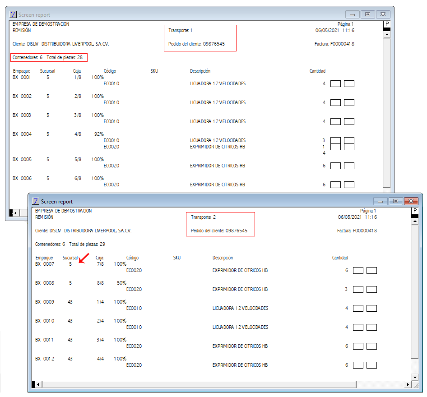
Task: Check first box on BX 0006 row
Action: pyautogui.click(x=335, y=185)
